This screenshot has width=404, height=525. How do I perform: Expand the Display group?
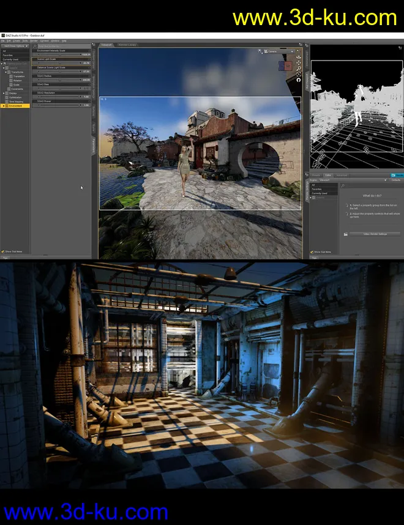(x=3, y=93)
